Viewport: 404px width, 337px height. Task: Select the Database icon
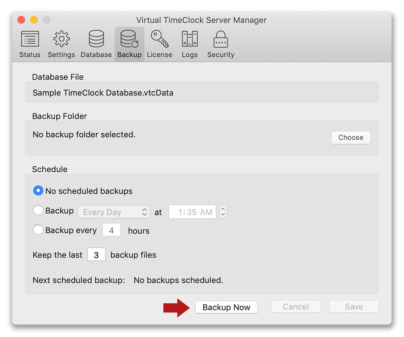(96, 43)
